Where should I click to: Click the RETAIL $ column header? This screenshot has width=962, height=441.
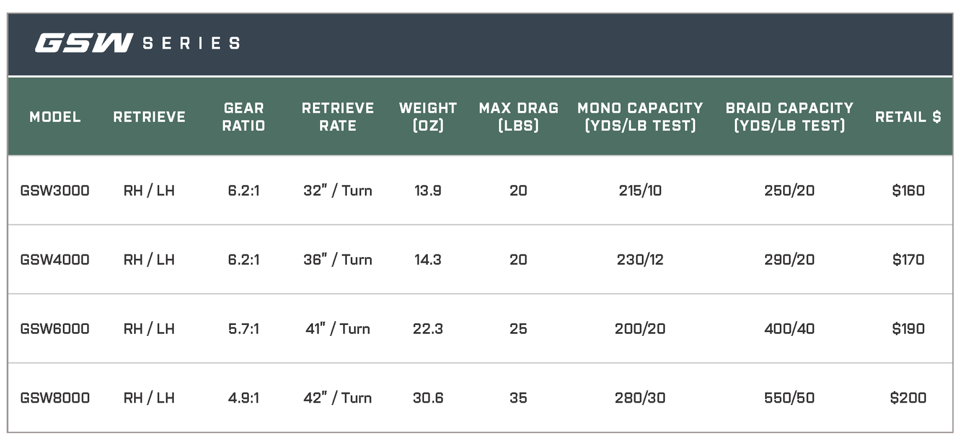click(x=908, y=117)
